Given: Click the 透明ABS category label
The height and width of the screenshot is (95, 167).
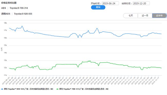Looking at the screenshot, I should tap(6, 14).
